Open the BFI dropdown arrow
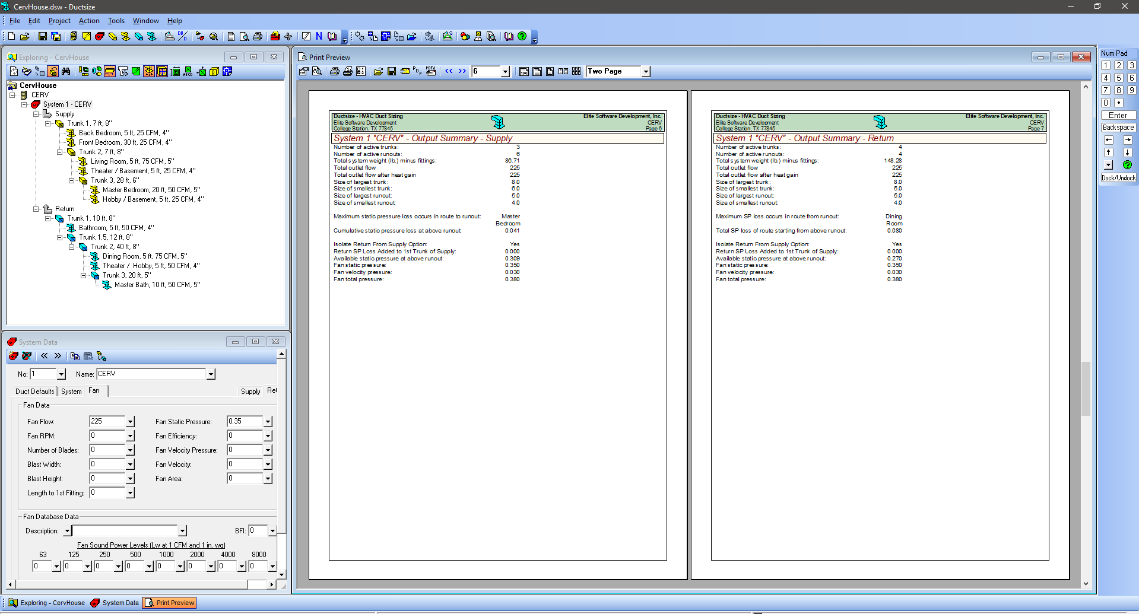 (x=272, y=531)
